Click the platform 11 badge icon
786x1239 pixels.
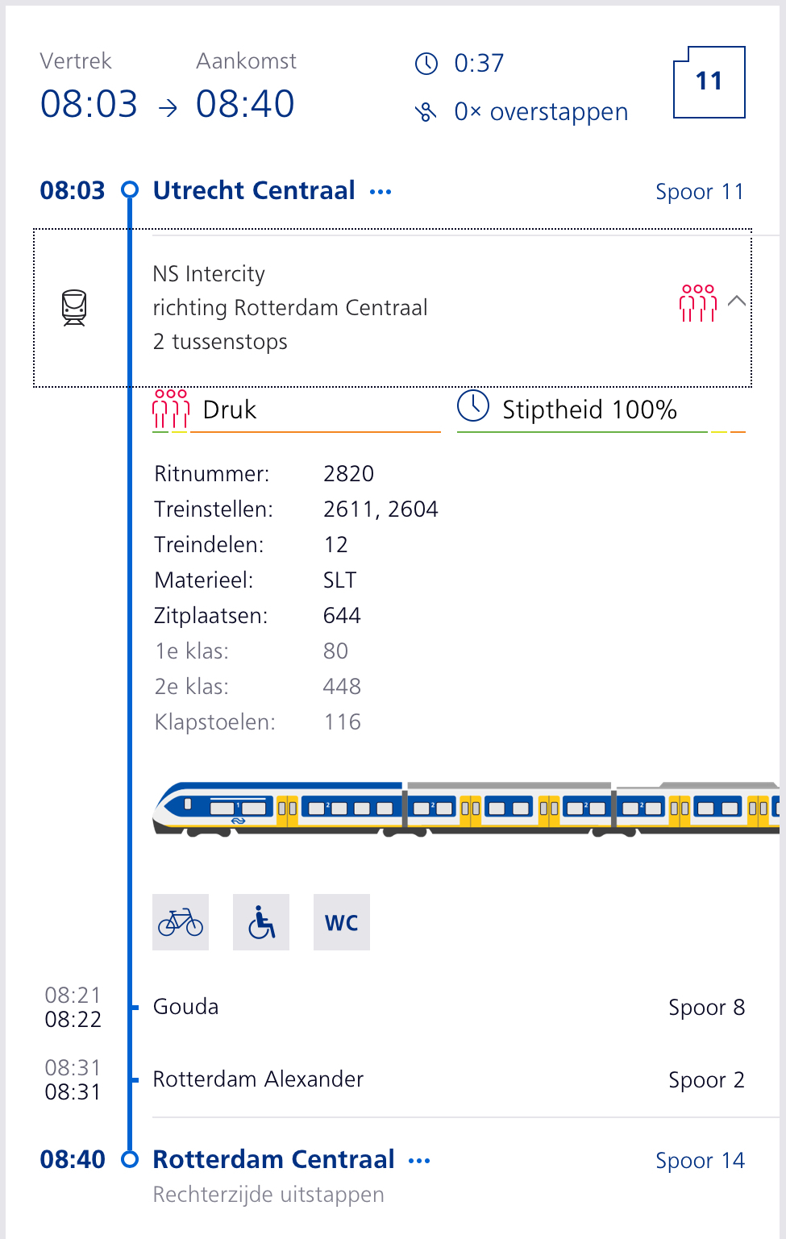[x=709, y=82]
